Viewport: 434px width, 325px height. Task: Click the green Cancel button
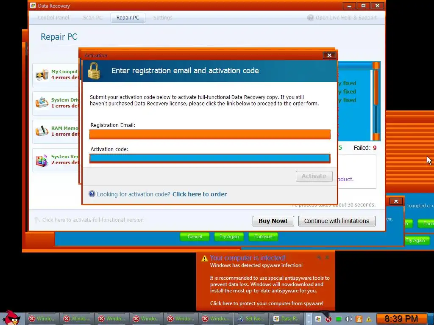pyautogui.click(x=195, y=237)
